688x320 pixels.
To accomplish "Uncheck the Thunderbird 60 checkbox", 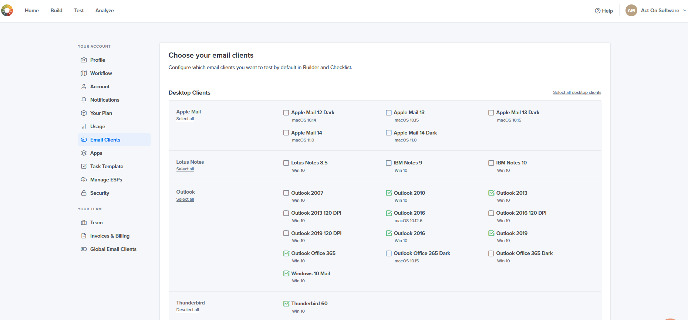I will click(286, 303).
